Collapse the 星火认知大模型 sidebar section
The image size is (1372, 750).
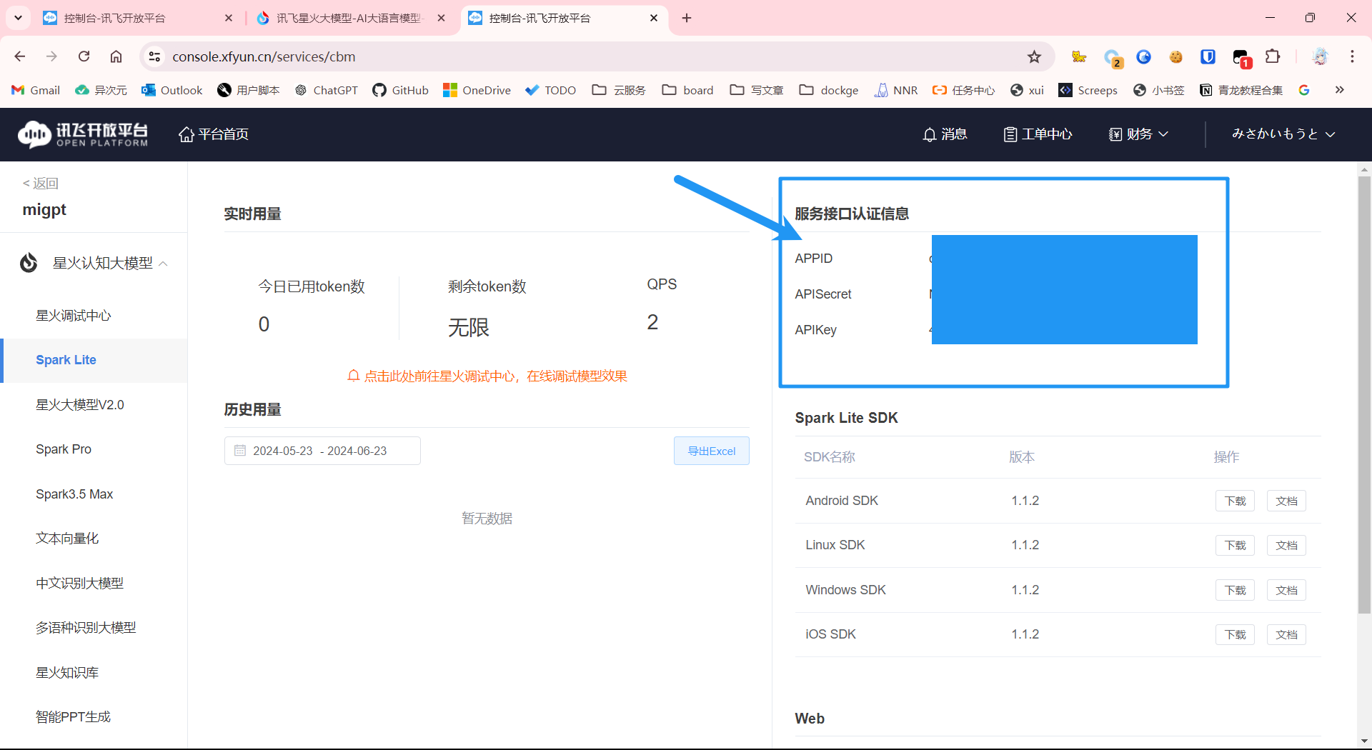point(164,264)
